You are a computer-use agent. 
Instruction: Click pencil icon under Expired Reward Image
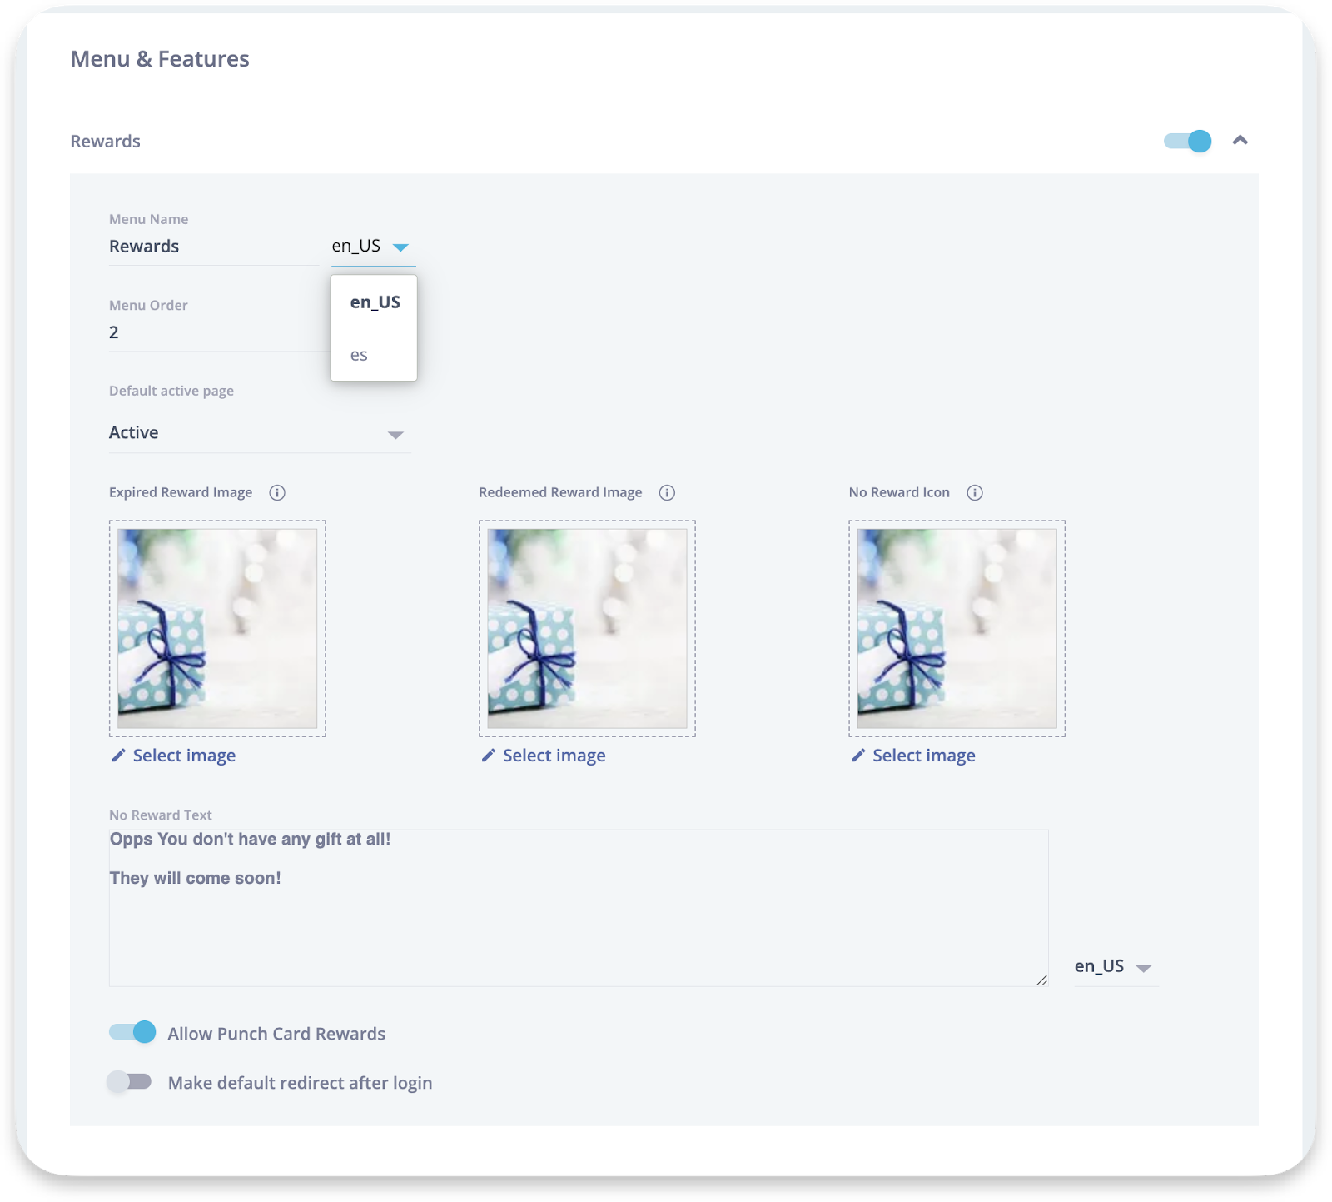pos(119,755)
